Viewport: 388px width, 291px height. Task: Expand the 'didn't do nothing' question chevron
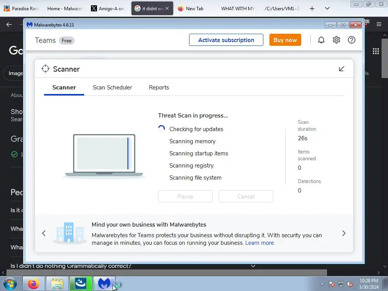click(x=253, y=266)
